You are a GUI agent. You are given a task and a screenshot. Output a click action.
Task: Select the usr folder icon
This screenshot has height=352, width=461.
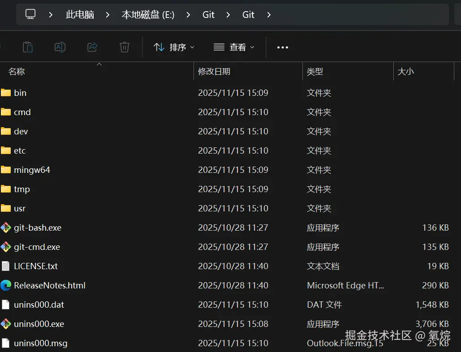coord(5,208)
